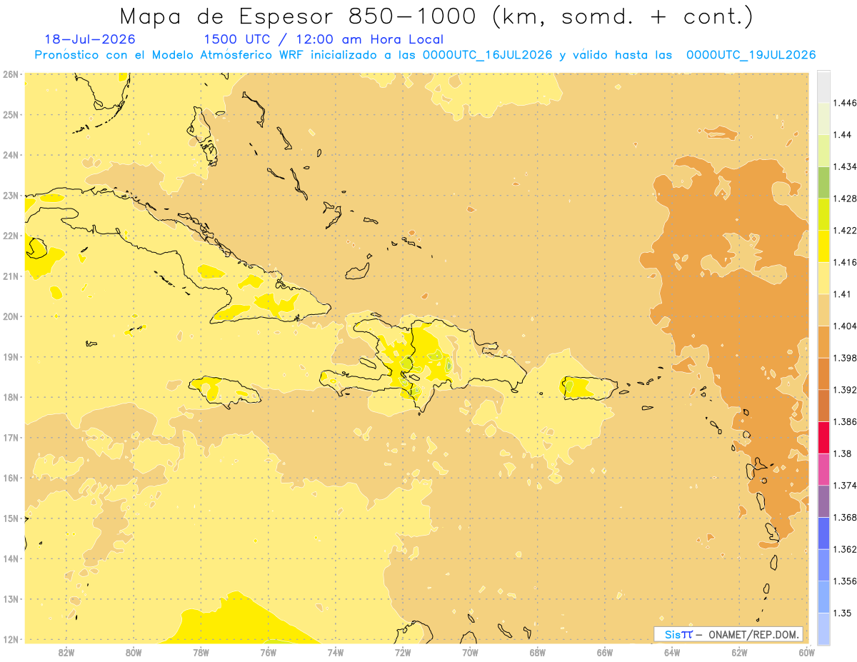Click the legend value '1.398'
The image size is (857, 662).
coord(845,358)
